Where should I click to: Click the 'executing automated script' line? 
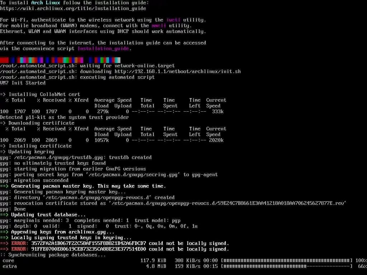click(x=77, y=77)
